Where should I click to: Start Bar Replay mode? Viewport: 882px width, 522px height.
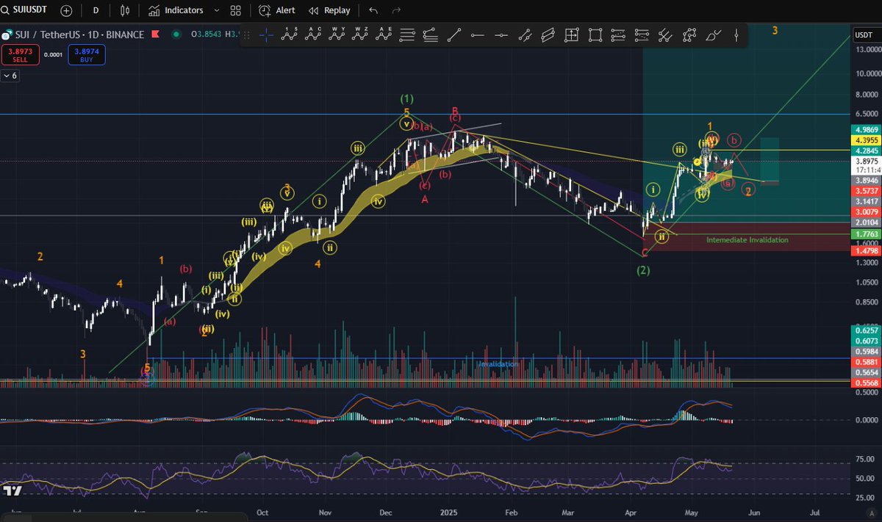[x=329, y=10]
